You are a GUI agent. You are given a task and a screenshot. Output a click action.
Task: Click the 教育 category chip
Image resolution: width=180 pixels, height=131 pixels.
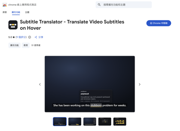26,45
